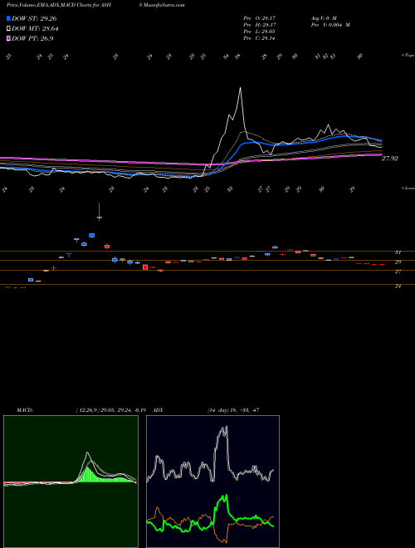Click the 31 price level label
Image resolution: width=415 pixels, height=548 pixels.
pyautogui.click(x=398, y=252)
